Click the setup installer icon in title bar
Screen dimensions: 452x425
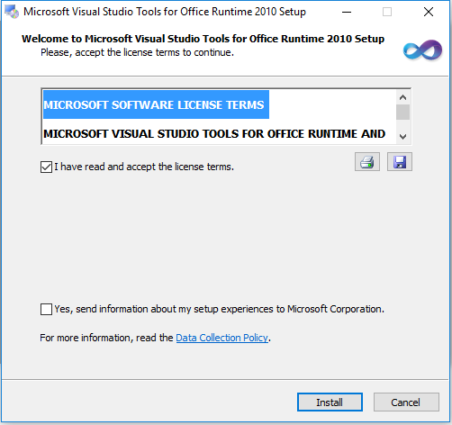click(x=12, y=12)
